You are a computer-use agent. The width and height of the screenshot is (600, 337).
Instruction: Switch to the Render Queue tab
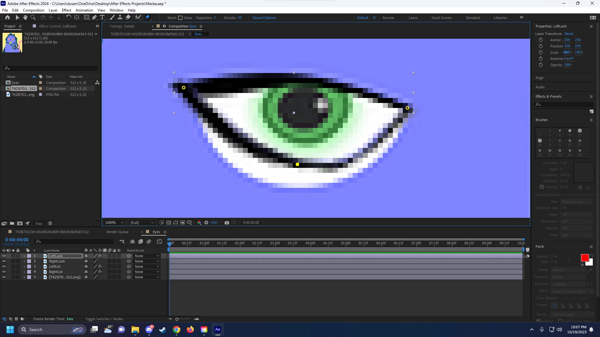tap(117, 232)
